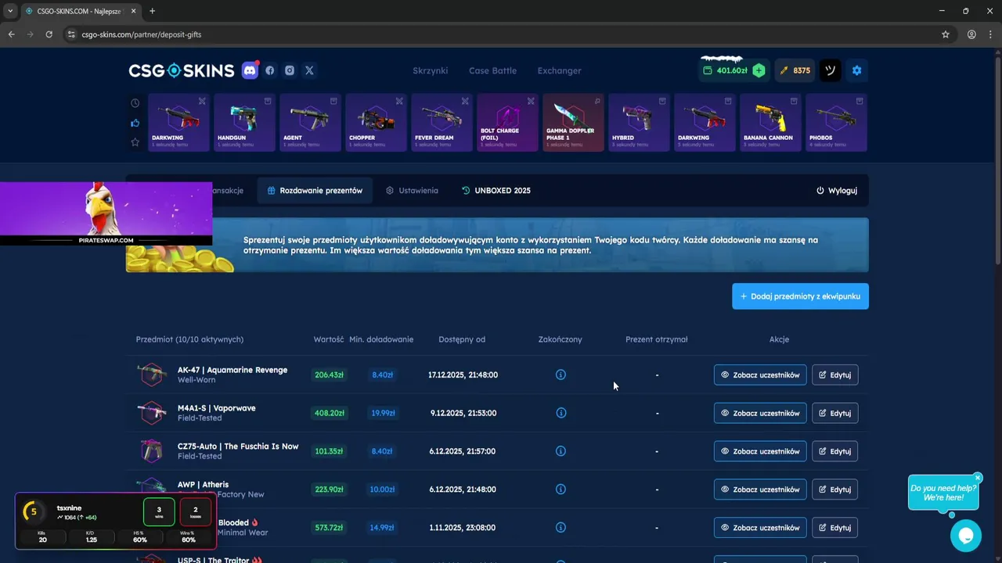The height and width of the screenshot is (563, 1002).
Task: See participants for Aquamarine Revenge
Action: (760, 375)
